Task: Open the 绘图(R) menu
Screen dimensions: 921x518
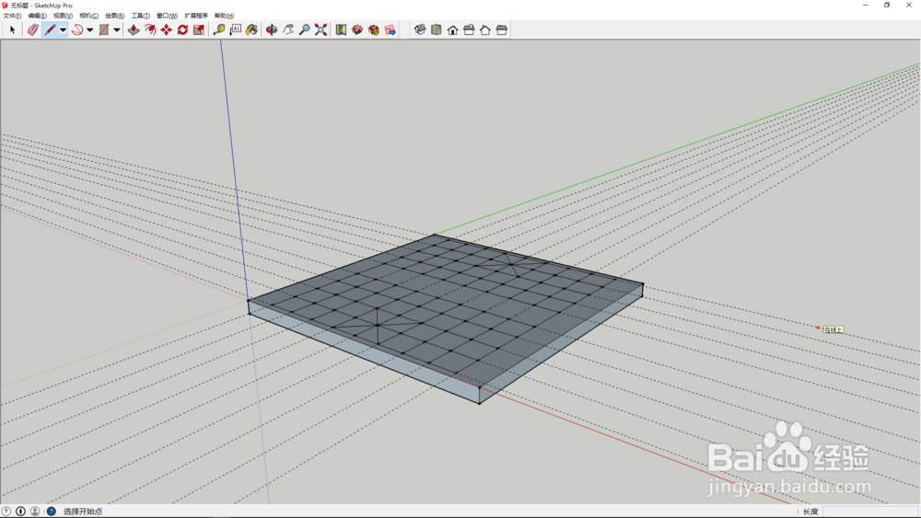Action: pos(114,16)
